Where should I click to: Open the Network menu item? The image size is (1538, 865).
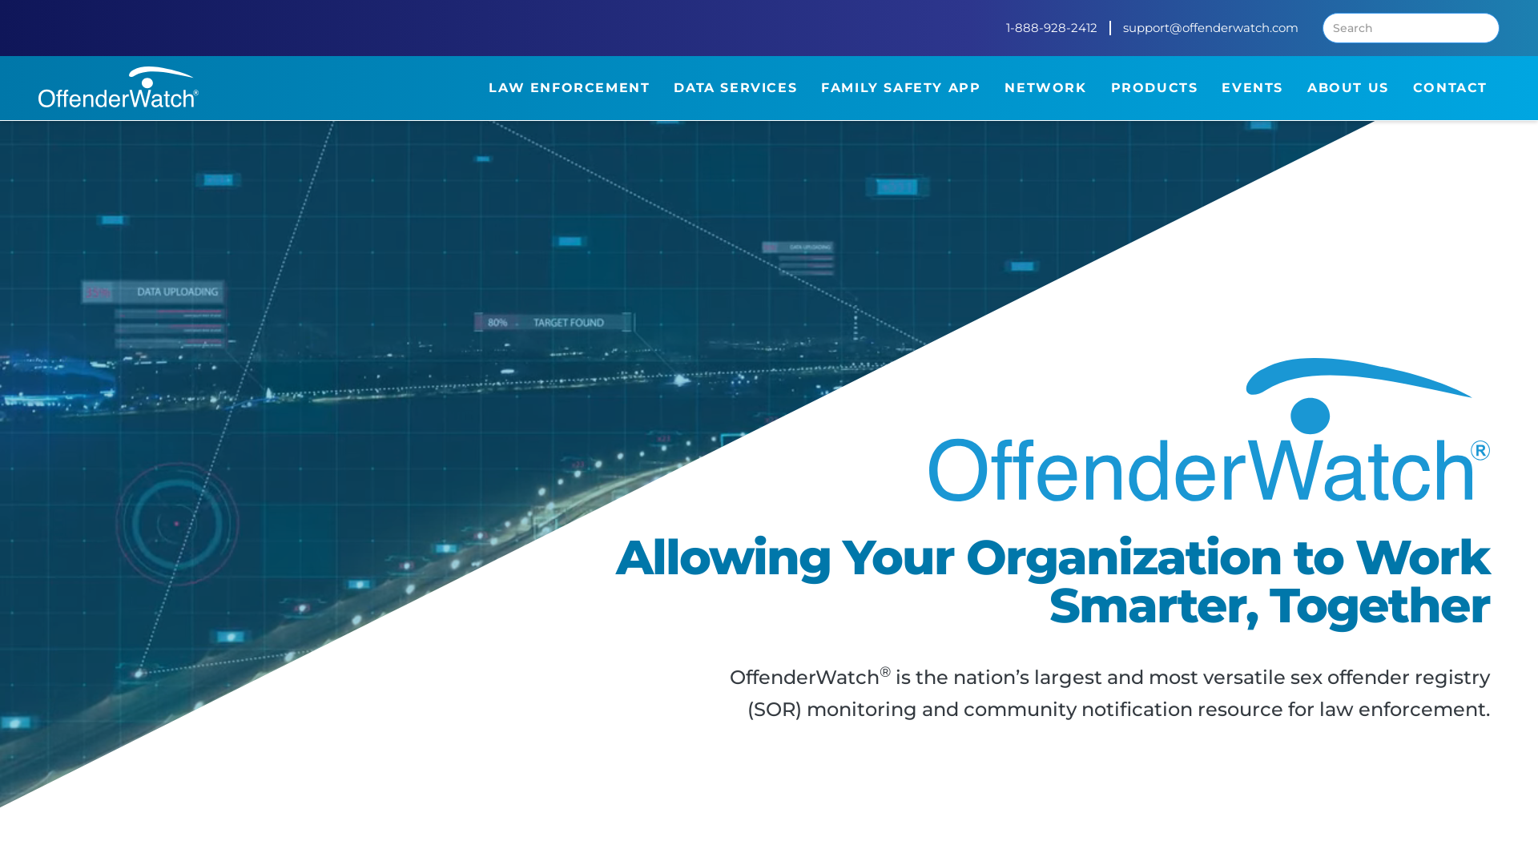(1045, 88)
